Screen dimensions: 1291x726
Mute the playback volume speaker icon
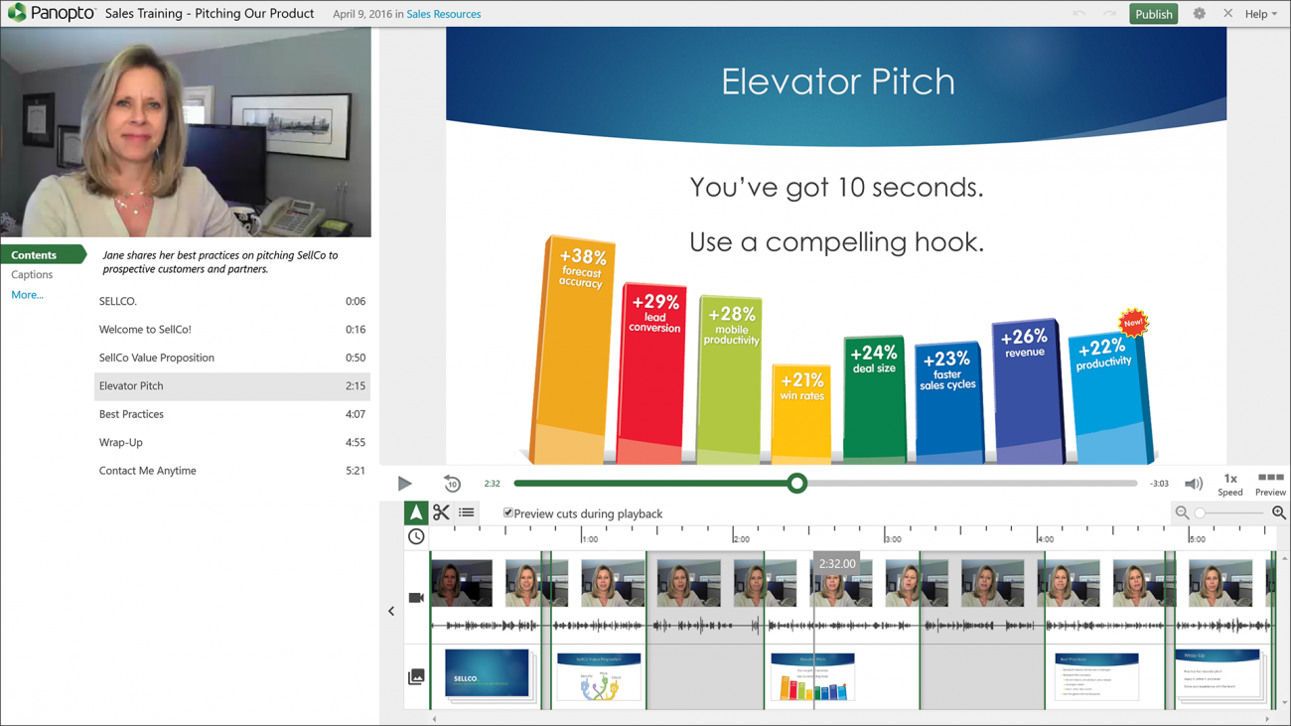1194,483
